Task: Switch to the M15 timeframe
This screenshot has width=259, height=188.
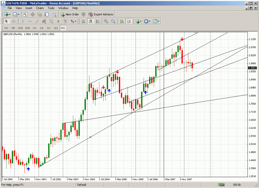Action: 20,28
